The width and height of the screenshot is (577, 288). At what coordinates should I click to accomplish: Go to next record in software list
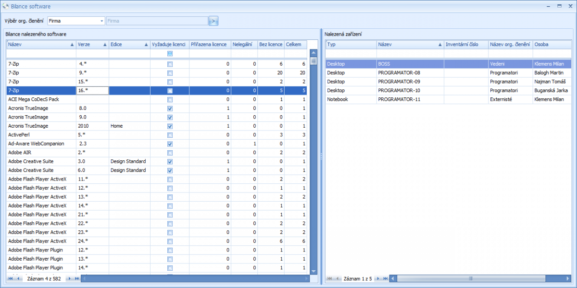pos(69,278)
